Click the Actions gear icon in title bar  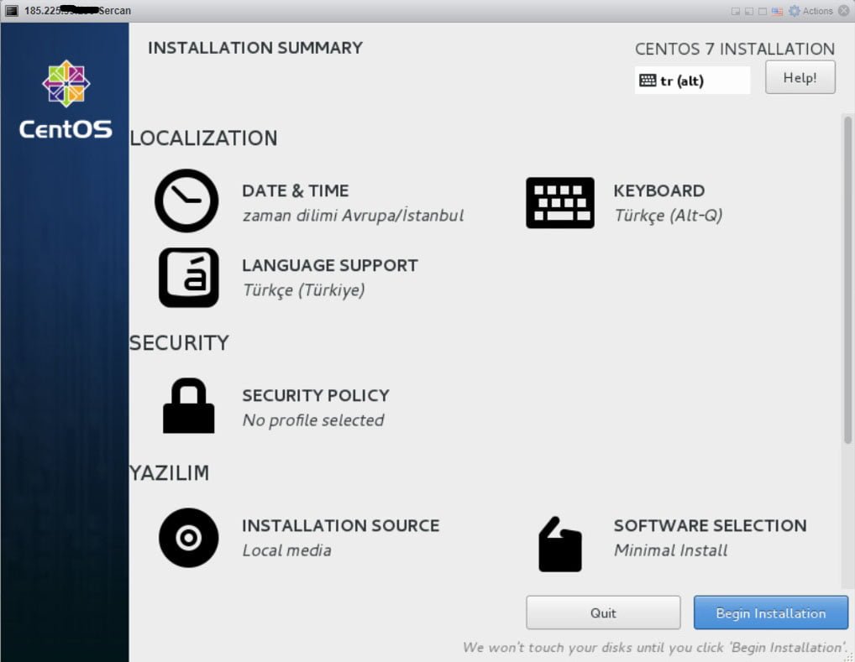[x=795, y=11]
